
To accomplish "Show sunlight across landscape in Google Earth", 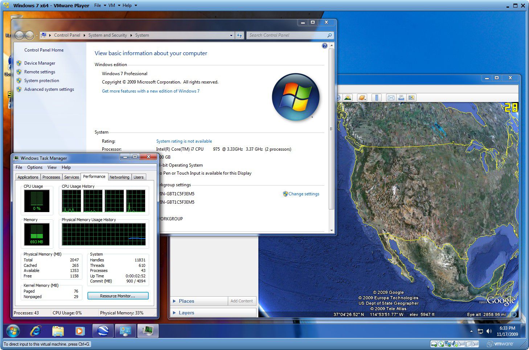I will click(x=348, y=98).
